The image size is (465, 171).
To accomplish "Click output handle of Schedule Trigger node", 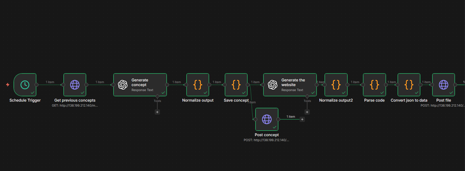I will (x=36, y=85).
